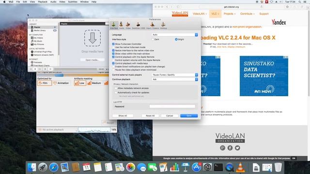Select the Dark interface style
310x174 pixels.
tap(153, 40)
